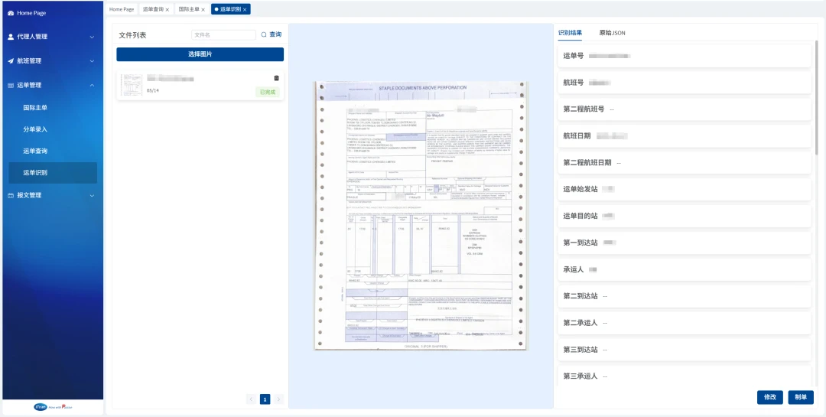Open 分单录入 in the sidebar

tap(35, 129)
